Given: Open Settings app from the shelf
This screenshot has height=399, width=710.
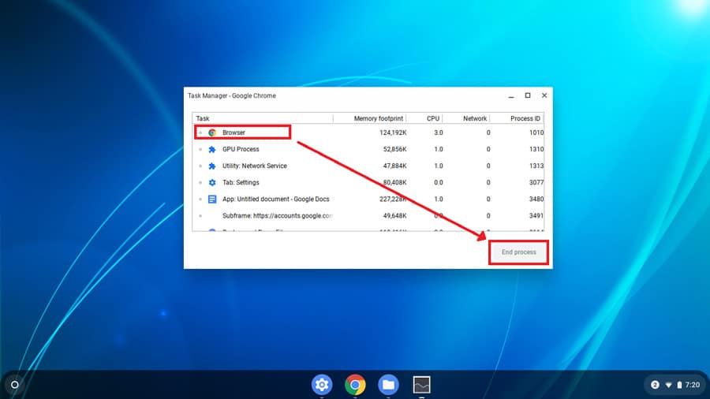Looking at the screenshot, I should tap(322, 385).
